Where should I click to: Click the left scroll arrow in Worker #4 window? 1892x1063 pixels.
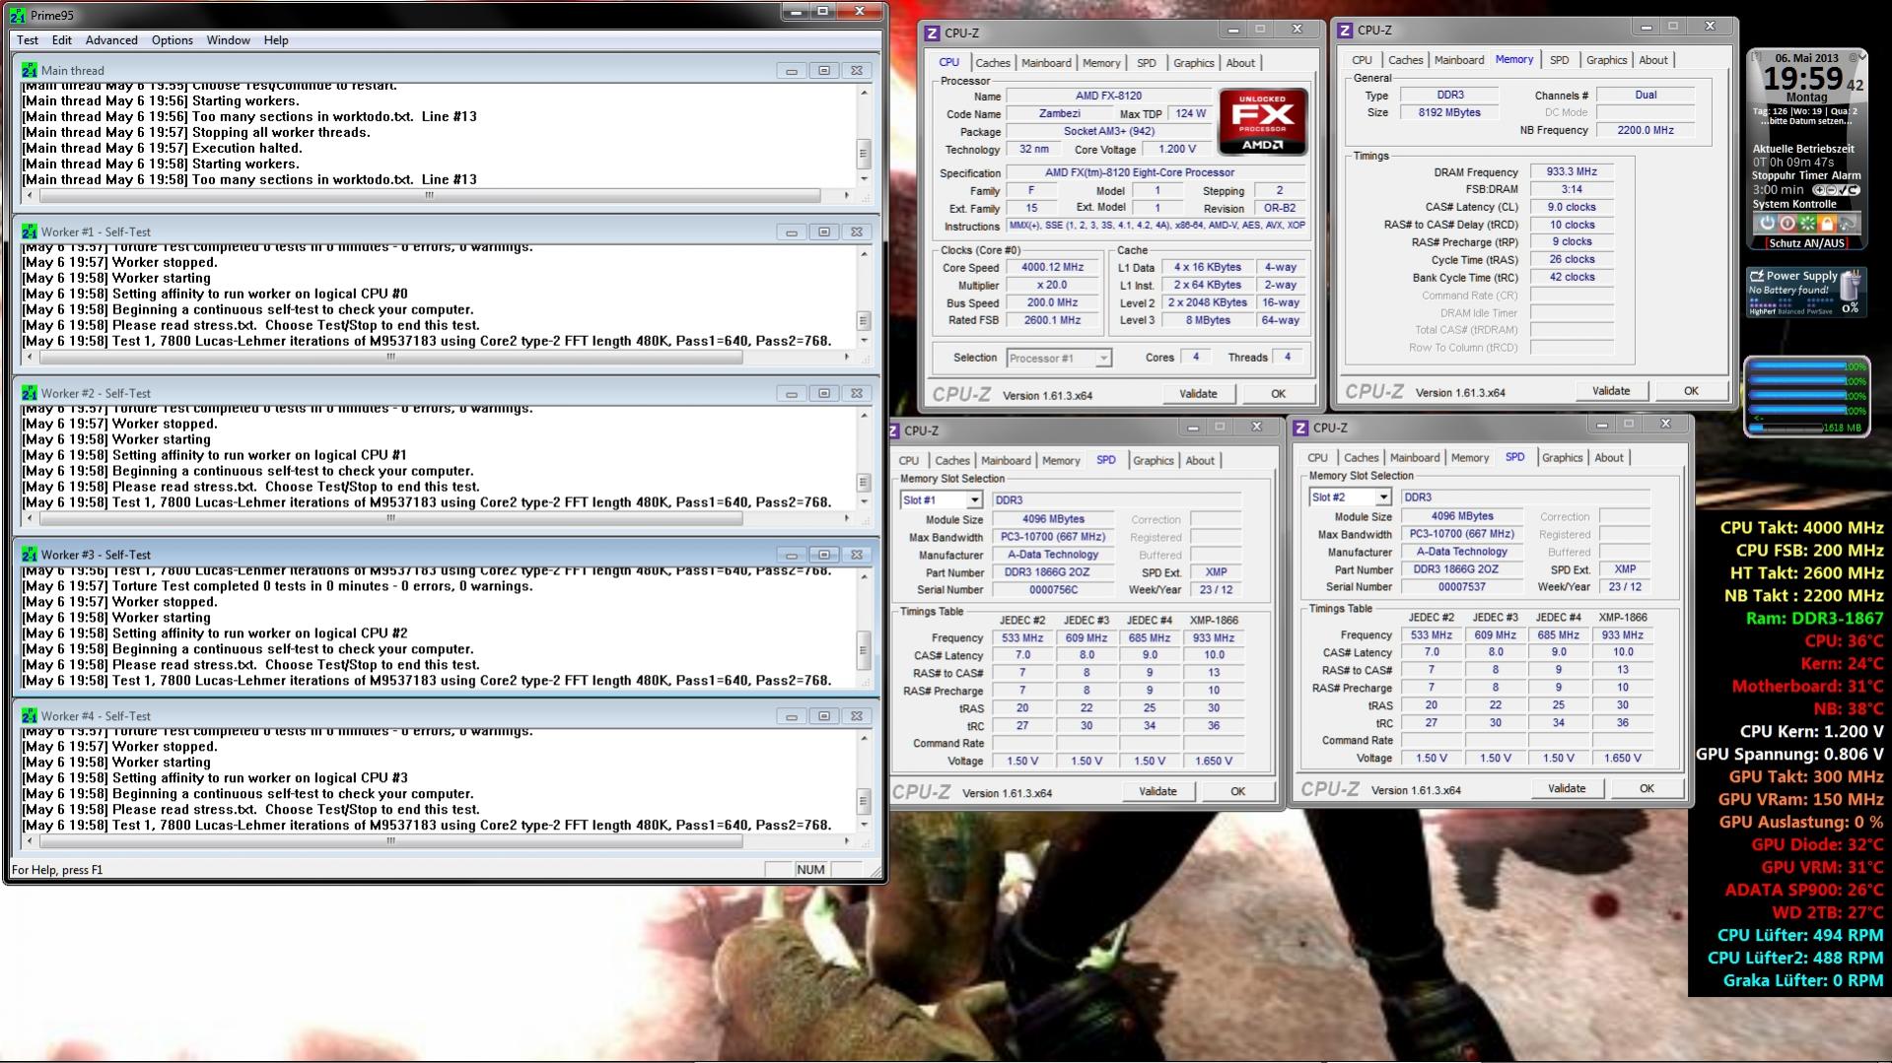pos(29,841)
